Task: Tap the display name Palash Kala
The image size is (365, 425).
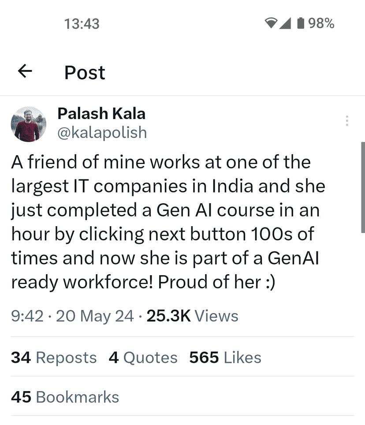Action: tap(102, 113)
